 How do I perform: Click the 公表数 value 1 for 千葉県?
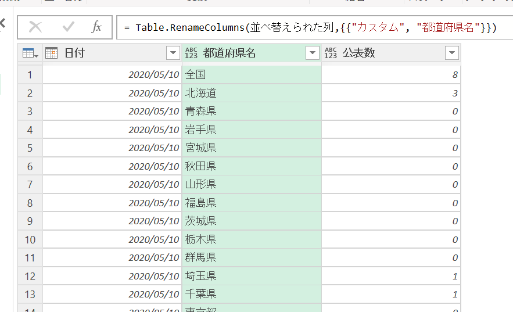click(391, 295)
